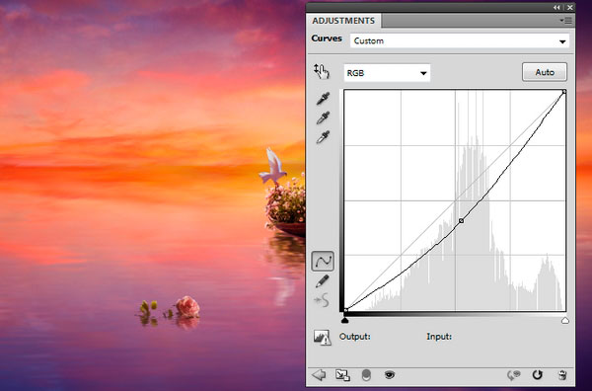Image resolution: width=592 pixels, height=391 pixels.
Task: Click the Output label
Action: pyautogui.click(x=354, y=337)
